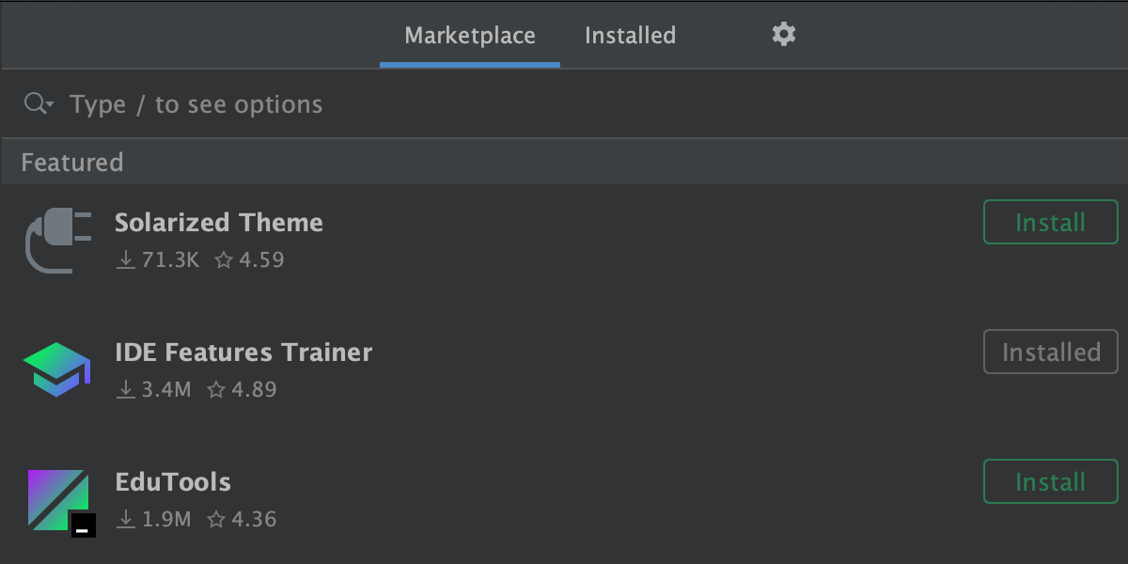The width and height of the screenshot is (1128, 564).
Task: Open the Solarized Theme plugin details
Action: tap(219, 223)
